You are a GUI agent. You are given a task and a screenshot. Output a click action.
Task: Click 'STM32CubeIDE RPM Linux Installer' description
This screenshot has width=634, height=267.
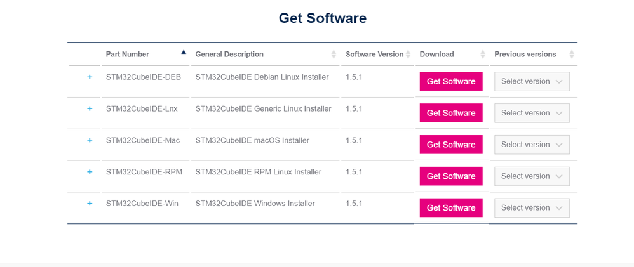(x=259, y=172)
